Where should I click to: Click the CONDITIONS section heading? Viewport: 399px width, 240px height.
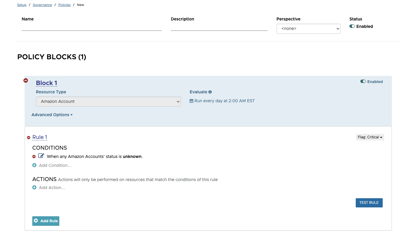[x=50, y=148]
